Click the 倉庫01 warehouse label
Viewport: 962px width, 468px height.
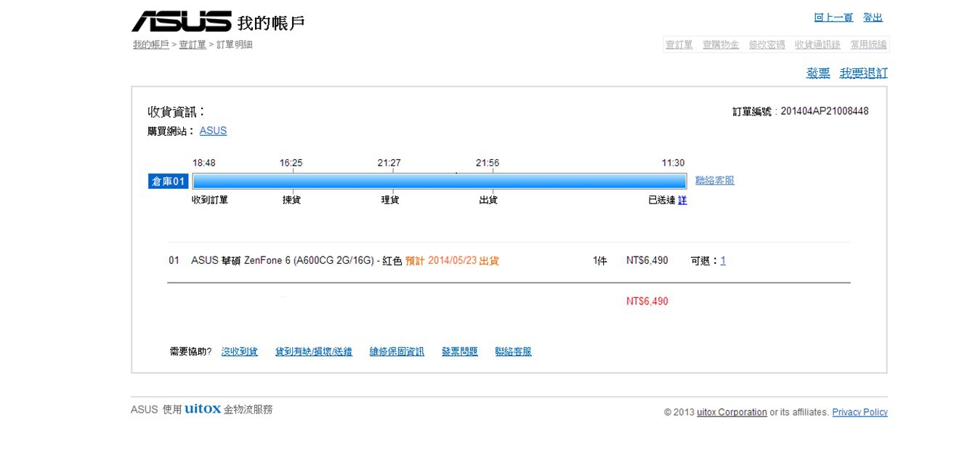pos(169,182)
